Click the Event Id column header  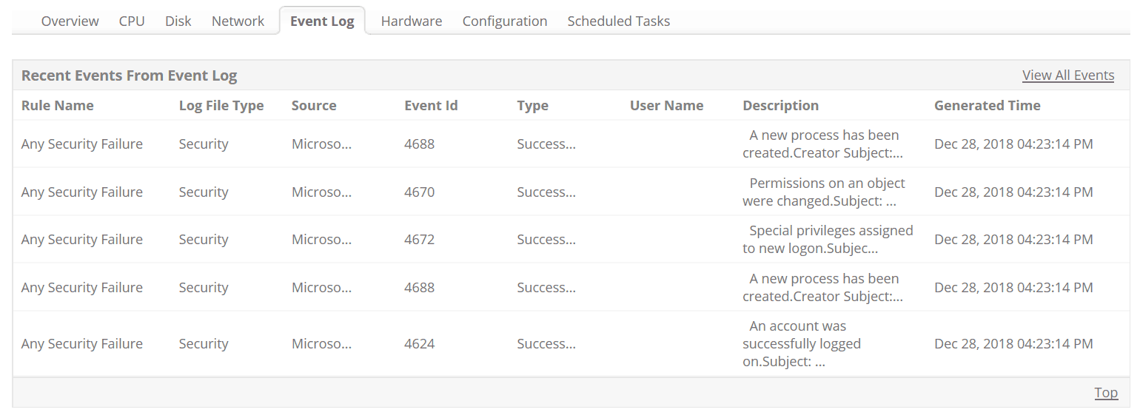[x=431, y=106]
